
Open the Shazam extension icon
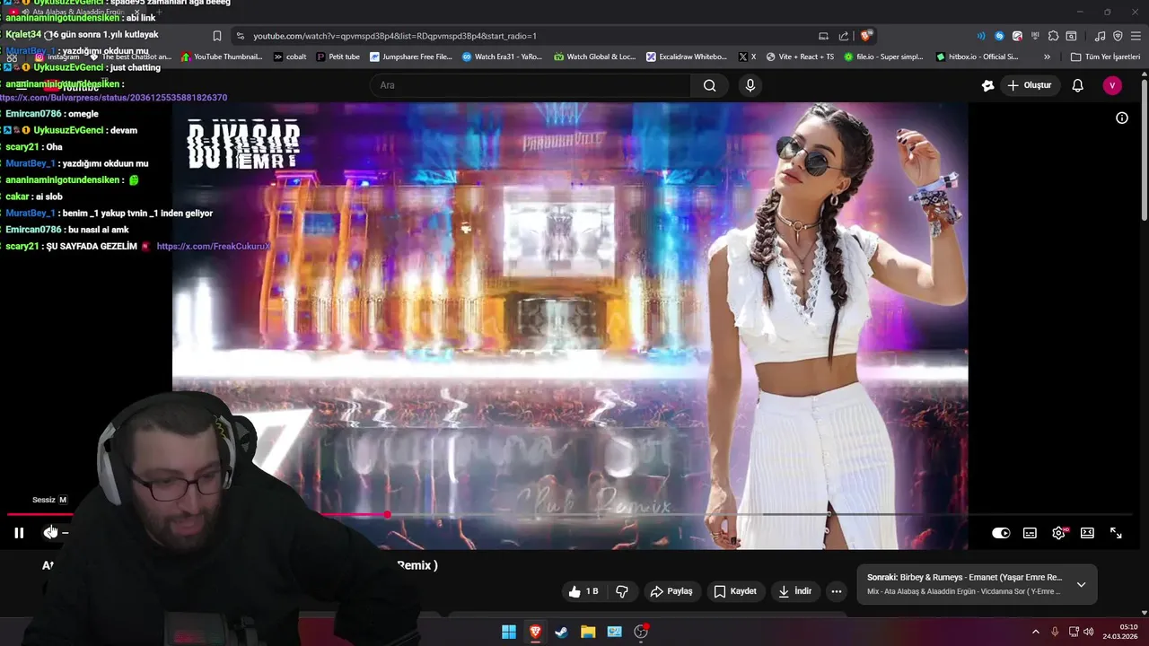999,36
